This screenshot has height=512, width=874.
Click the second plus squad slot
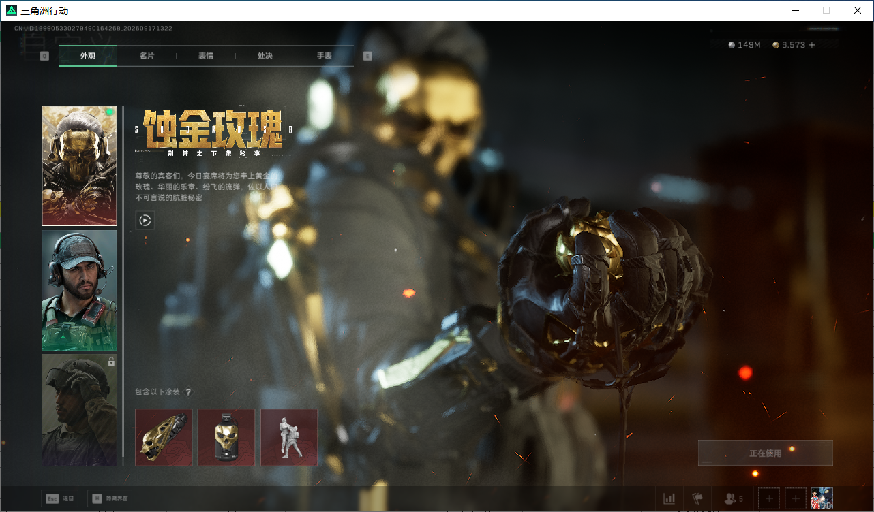point(796,499)
